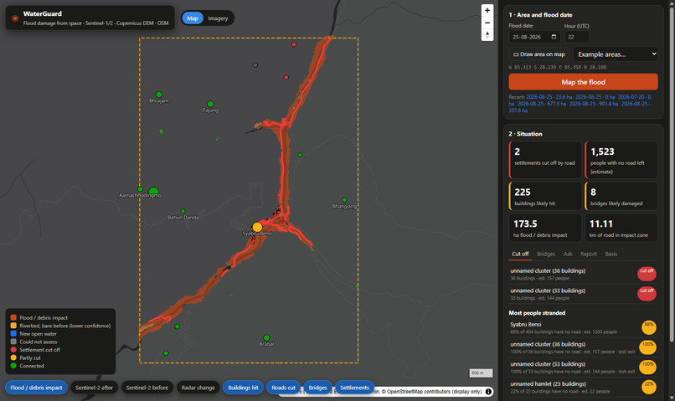The height and width of the screenshot is (401, 675).
Task: Enable the Sentinel-2 before layer
Action: (147, 388)
